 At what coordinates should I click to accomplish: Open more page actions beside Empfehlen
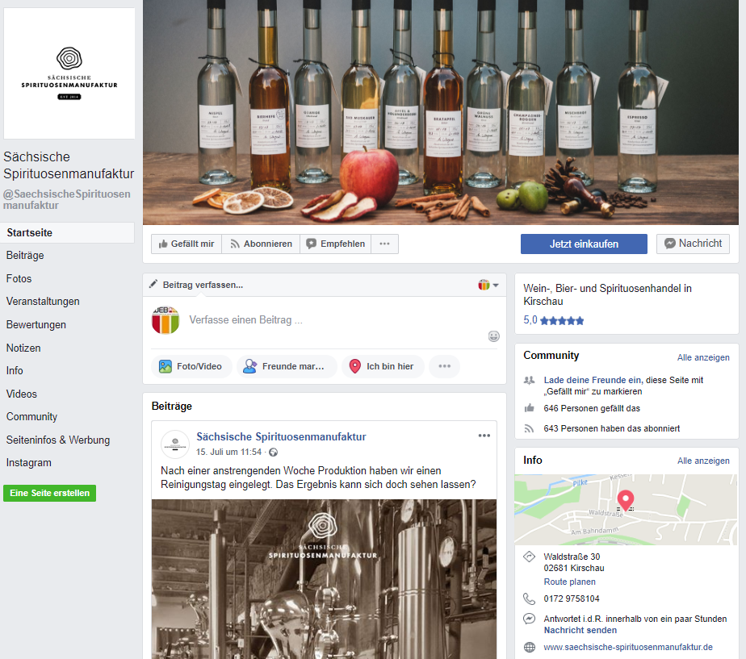[384, 244]
